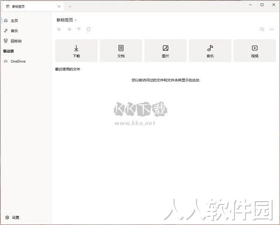The width and height of the screenshot is (280, 225).
Task: Go up one folder level
Action: [x=79, y=29]
